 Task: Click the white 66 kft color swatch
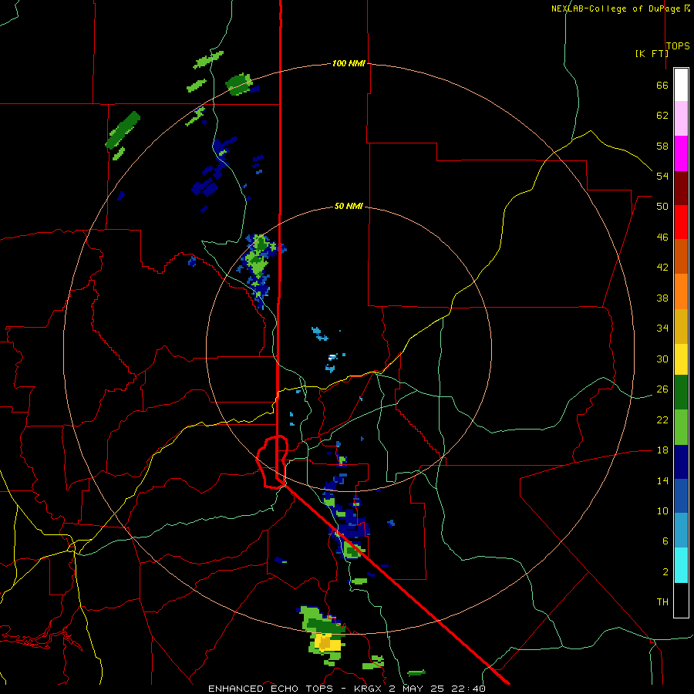(681, 85)
